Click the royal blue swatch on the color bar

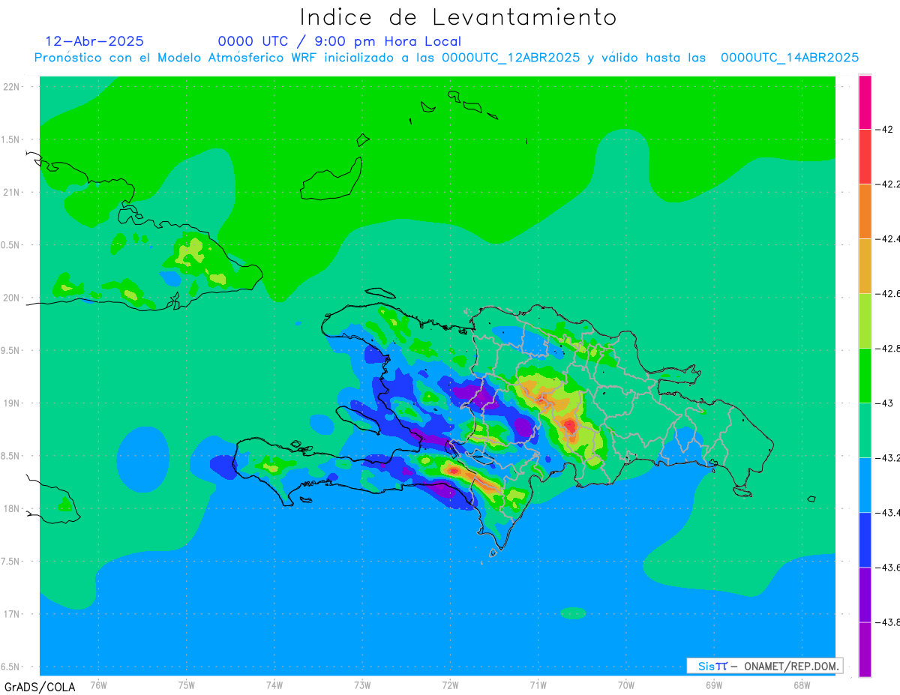coord(865,539)
